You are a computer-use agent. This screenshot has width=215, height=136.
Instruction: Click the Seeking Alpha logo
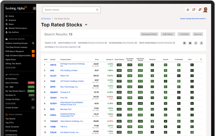pos(16,8)
